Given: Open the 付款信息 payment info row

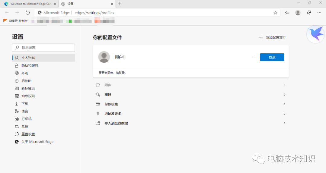Looking at the screenshot, I should [x=191, y=104].
